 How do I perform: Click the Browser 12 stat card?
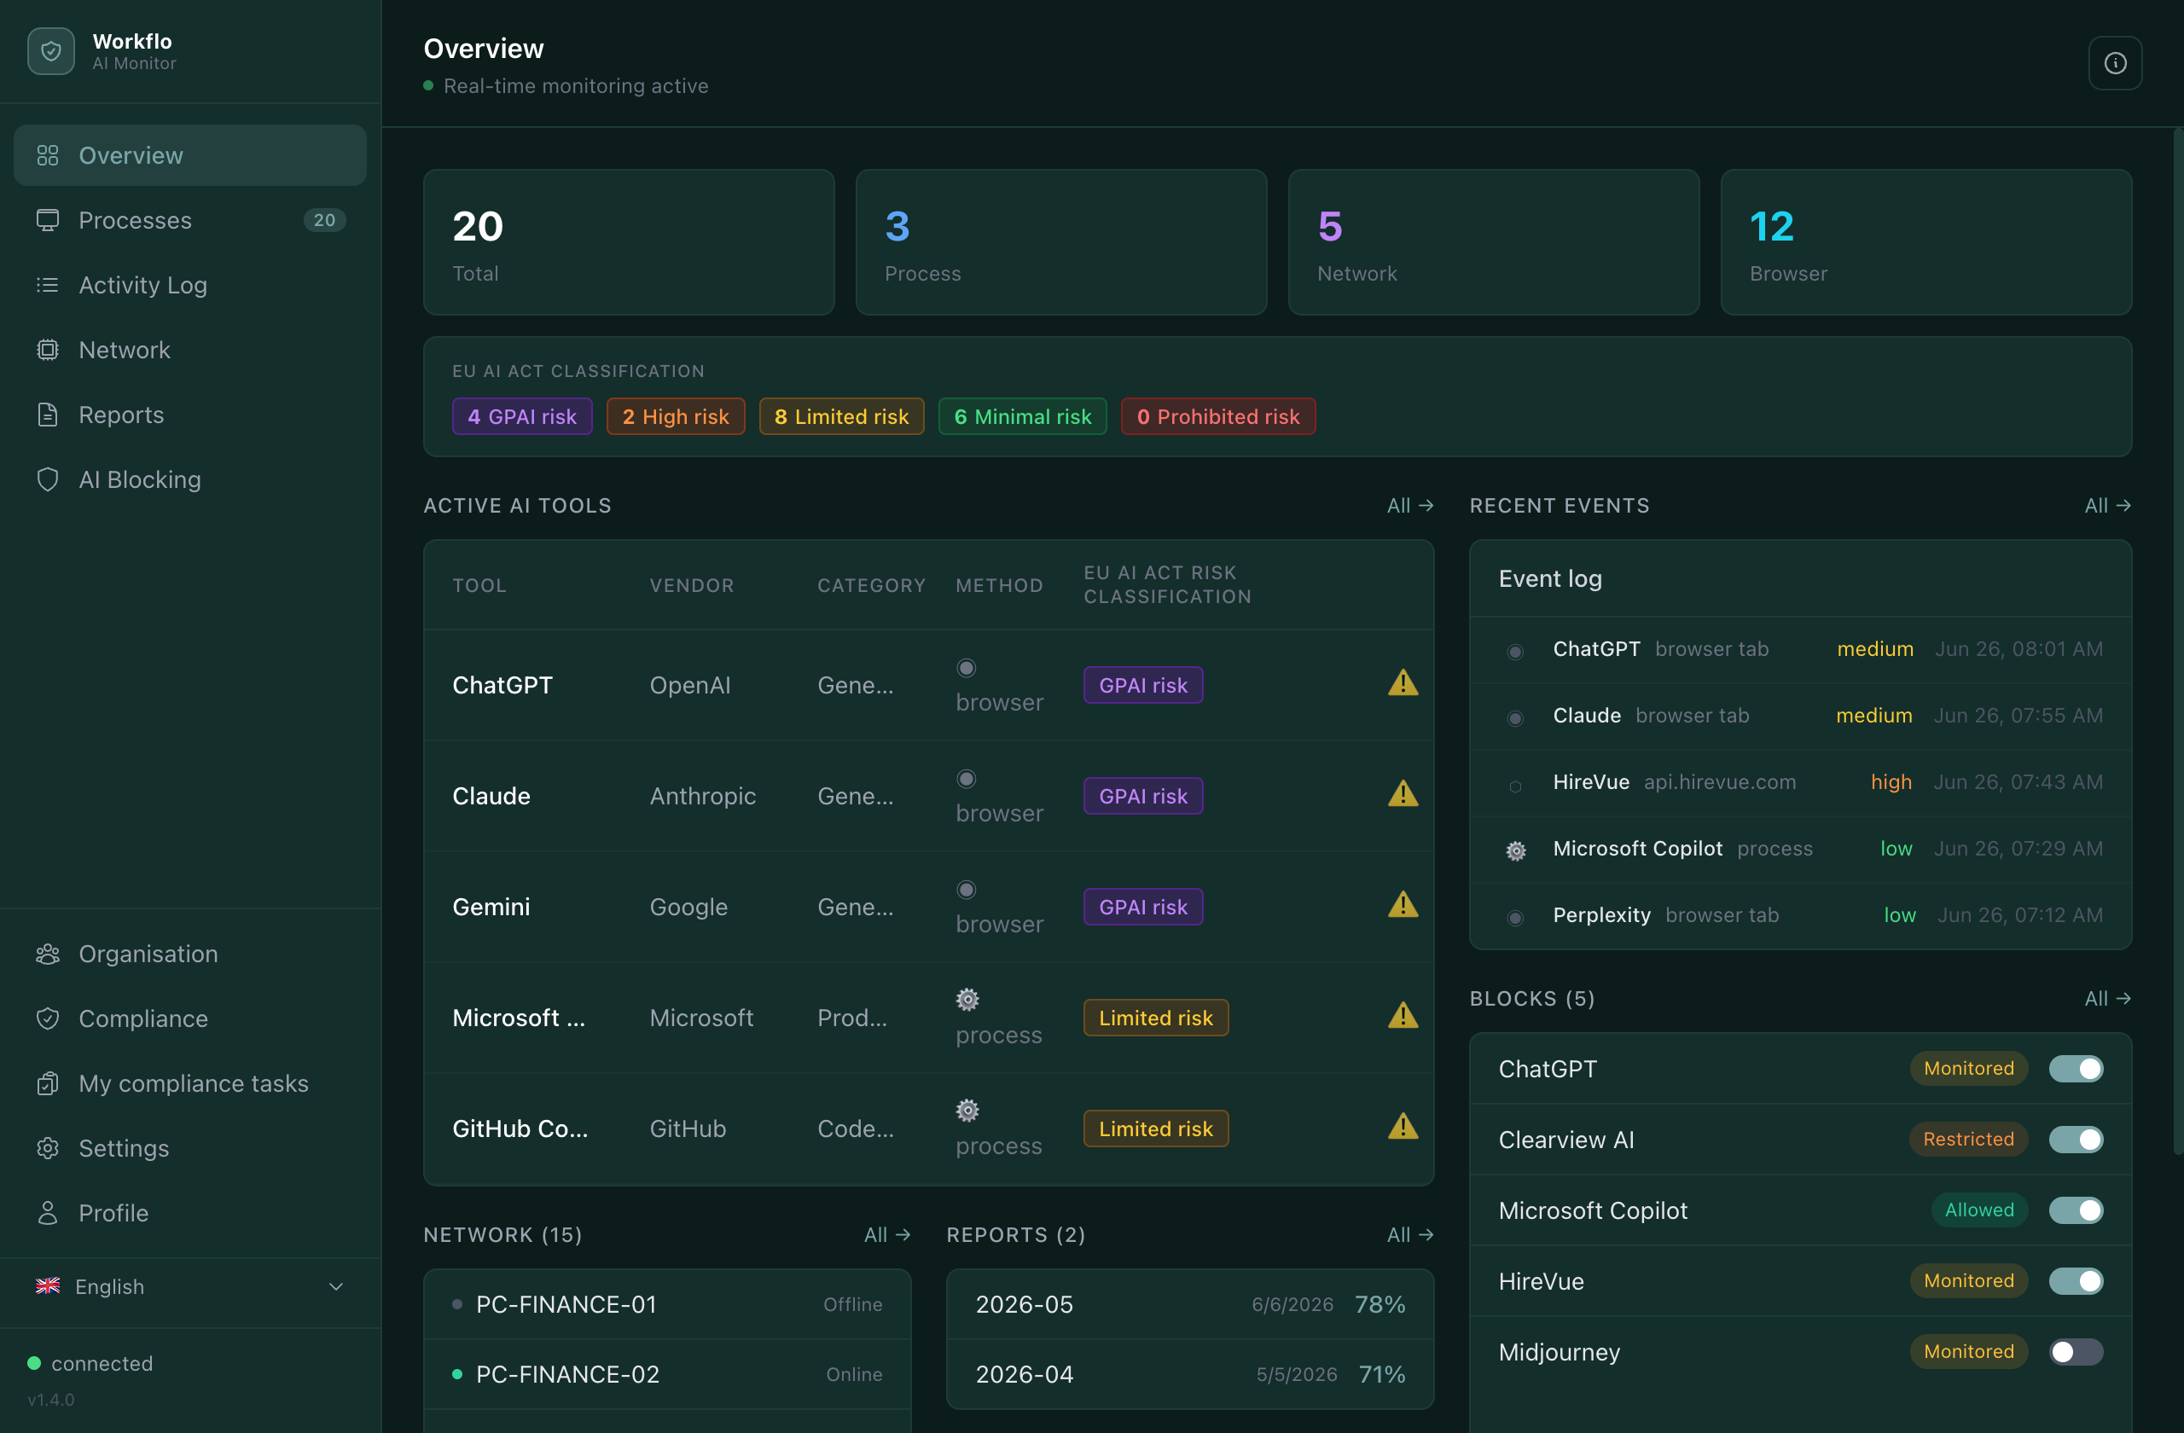(x=1926, y=242)
